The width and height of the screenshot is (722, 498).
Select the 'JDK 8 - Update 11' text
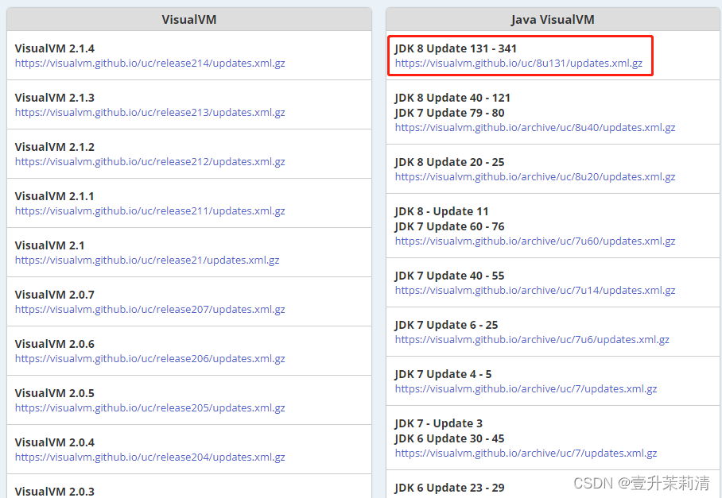[x=441, y=211]
